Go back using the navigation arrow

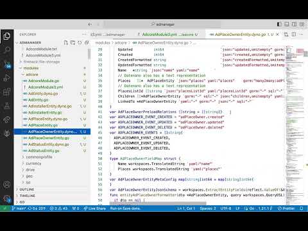[x=90, y=24]
